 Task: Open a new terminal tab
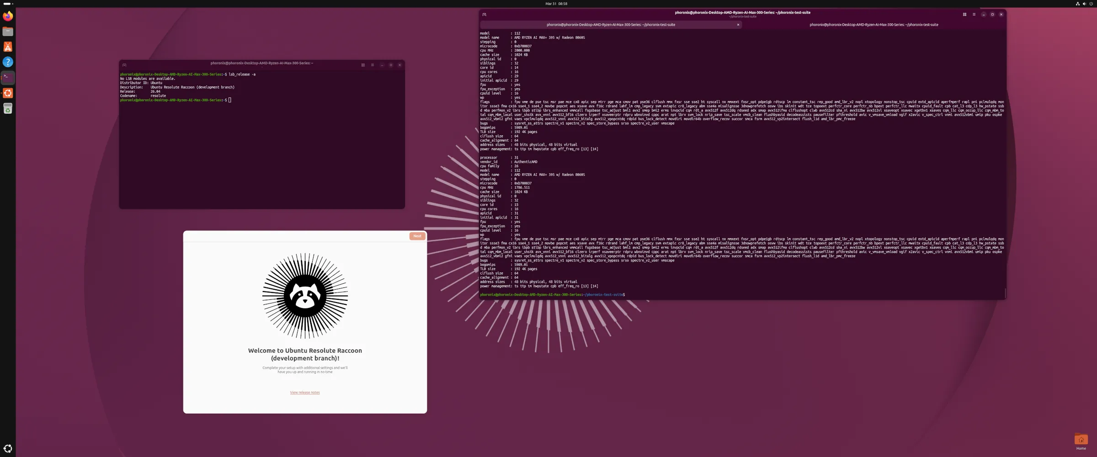(485, 15)
